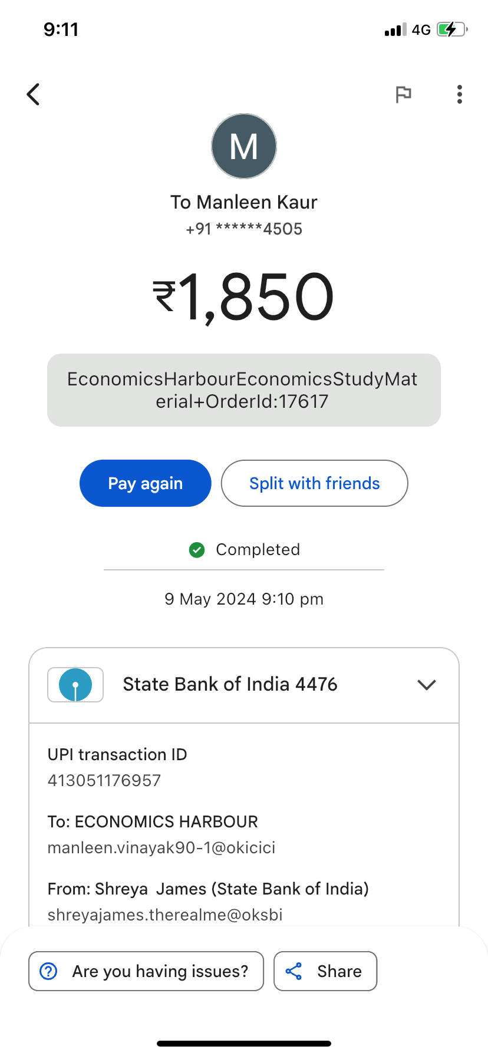Expand the State Bank of India 4476 row
This screenshot has height=1056, width=488.
coord(230,685)
